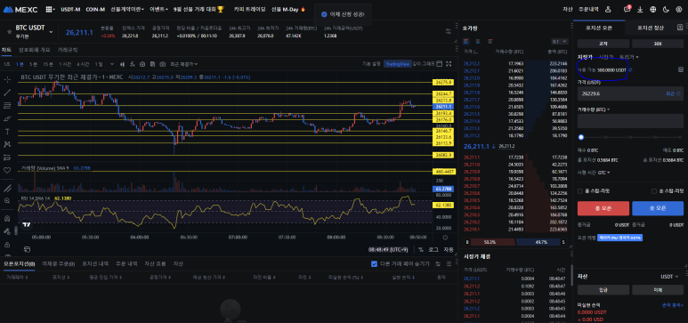This screenshot has width=688, height=323.
Task: Open the chart layout panel icon
Action: pyautogui.click(x=440, y=64)
